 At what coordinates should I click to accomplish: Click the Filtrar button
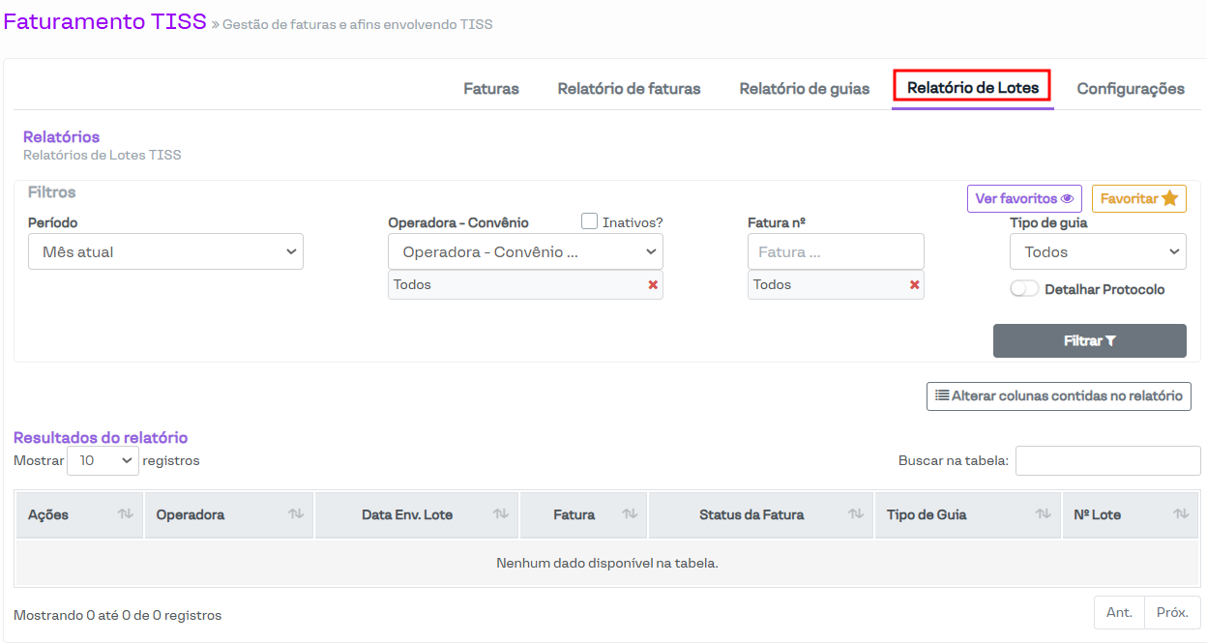pyautogui.click(x=1089, y=340)
